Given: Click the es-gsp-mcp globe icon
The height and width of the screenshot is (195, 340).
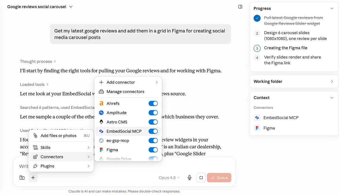Looking at the screenshot, I should pos(101,141).
